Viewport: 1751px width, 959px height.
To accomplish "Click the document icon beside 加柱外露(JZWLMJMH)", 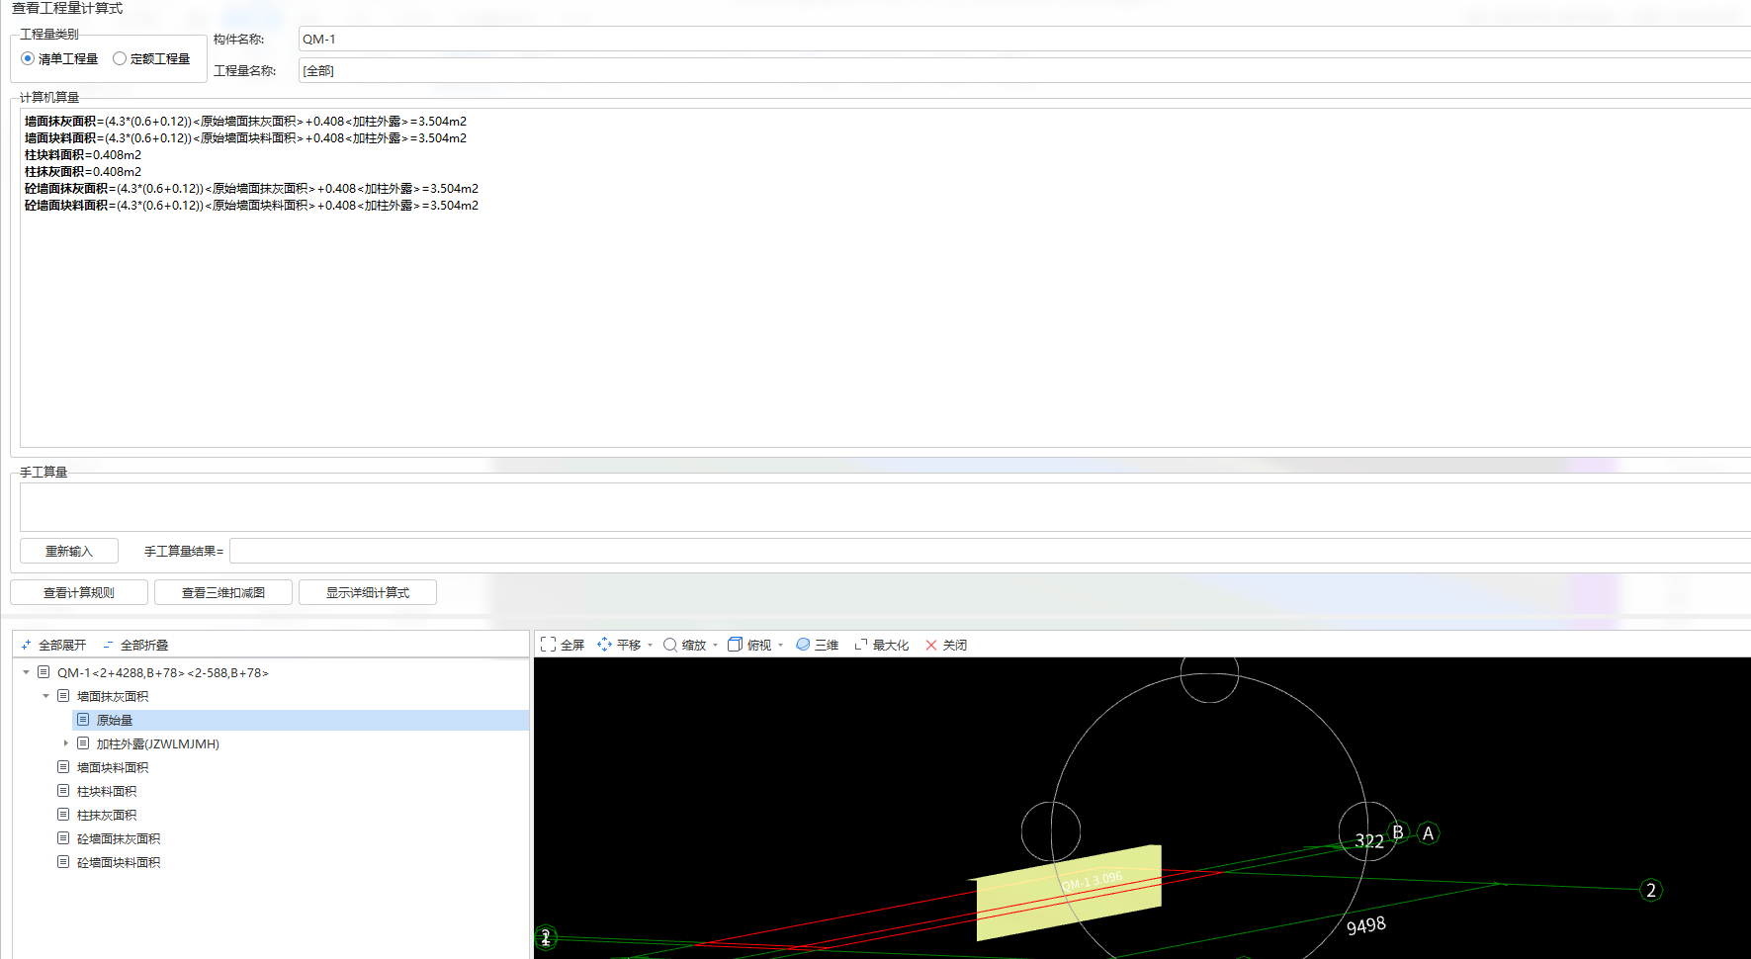I will pyautogui.click(x=83, y=743).
